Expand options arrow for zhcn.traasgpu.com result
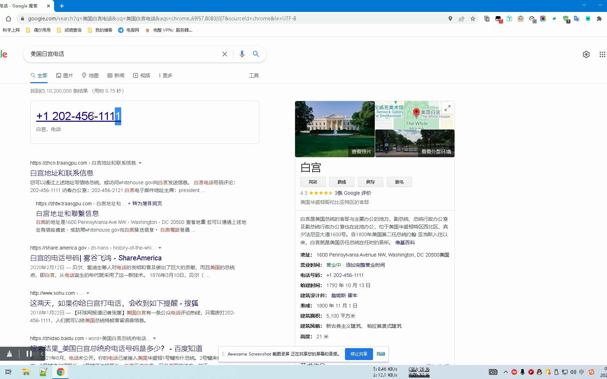The image size is (607, 379). click(140, 163)
